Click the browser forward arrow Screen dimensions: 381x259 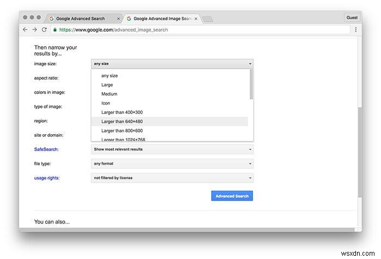tap(34, 29)
